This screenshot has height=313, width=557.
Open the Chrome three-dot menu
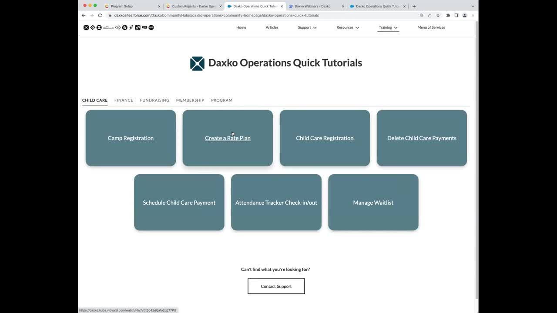click(473, 15)
